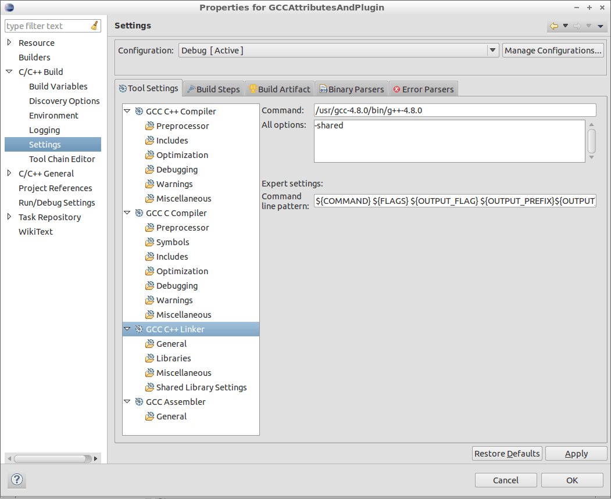Image resolution: width=611 pixels, height=499 pixels.
Task: Click icon beside C++ Compiler Preprocessor
Action: (149, 125)
